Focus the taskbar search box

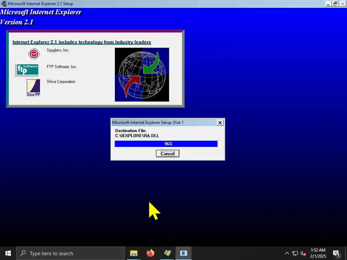[x=70, y=253]
